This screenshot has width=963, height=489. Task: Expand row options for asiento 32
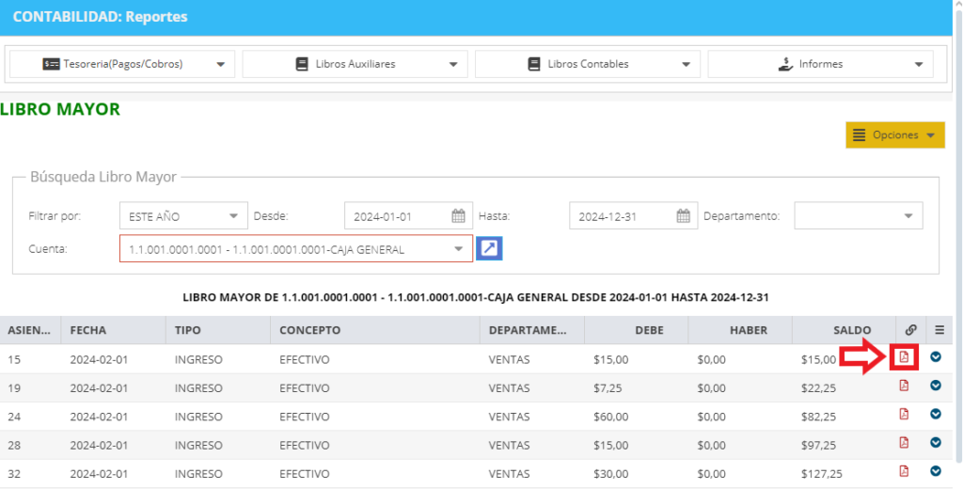click(936, 470)
